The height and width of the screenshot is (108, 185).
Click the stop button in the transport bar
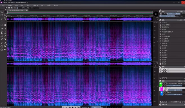tap(73, 107)
